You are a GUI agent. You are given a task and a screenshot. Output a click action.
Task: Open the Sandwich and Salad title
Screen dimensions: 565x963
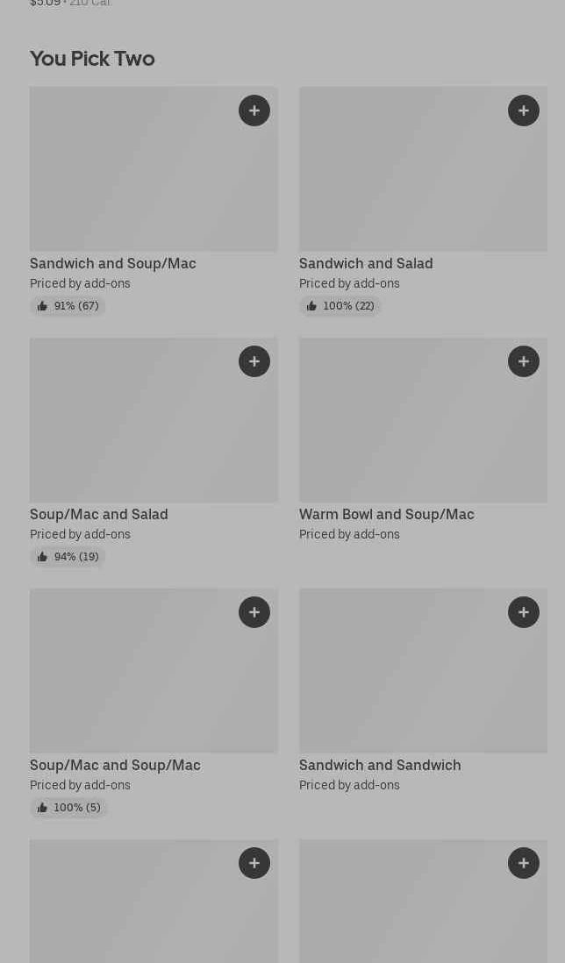(x=366, y=264)
